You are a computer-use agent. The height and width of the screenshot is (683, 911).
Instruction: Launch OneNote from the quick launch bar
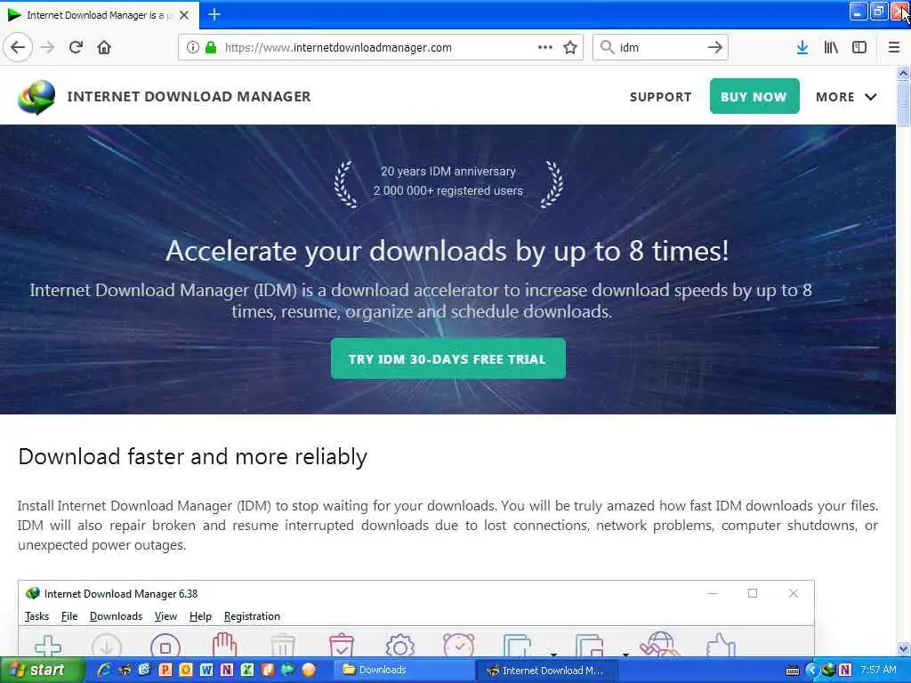pyautogui.click(x=227, y=670)
